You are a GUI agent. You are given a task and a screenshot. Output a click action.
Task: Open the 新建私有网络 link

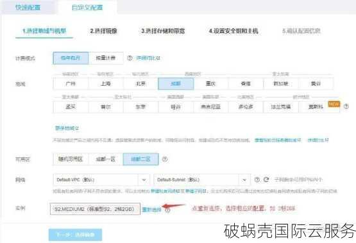(165, 191)
